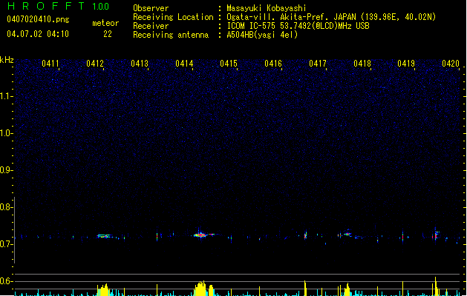Click the 0416 time marker
This screenshot has width=467, height=296.
pos(273,64)
